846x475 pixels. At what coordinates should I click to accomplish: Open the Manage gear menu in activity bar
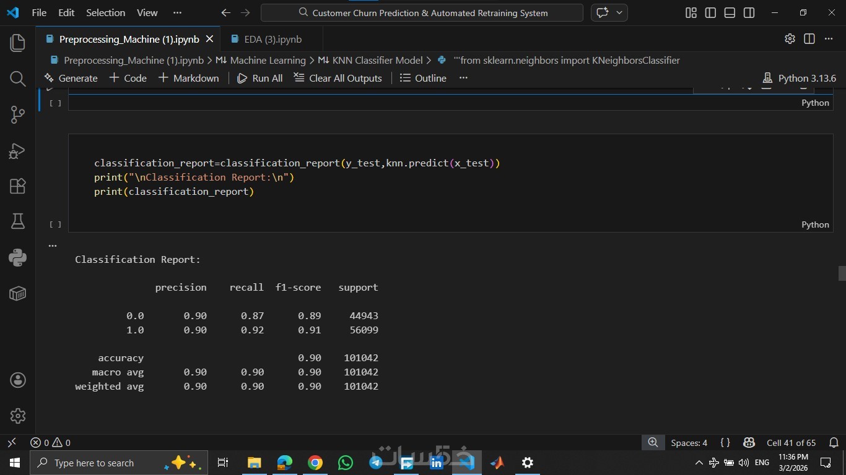coord(17,416)
